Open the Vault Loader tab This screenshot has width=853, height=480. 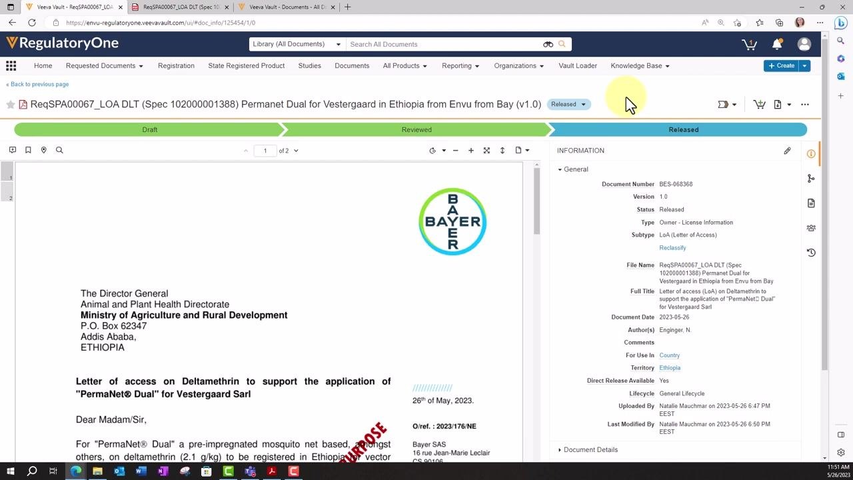(578, 65)
